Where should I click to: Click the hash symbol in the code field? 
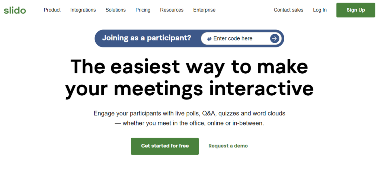pyautogui.click(x=209, y=39)
